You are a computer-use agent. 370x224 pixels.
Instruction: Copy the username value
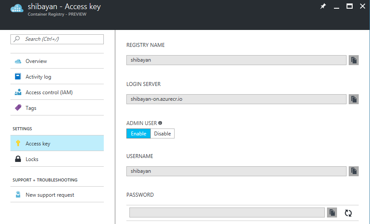point(353,171)
